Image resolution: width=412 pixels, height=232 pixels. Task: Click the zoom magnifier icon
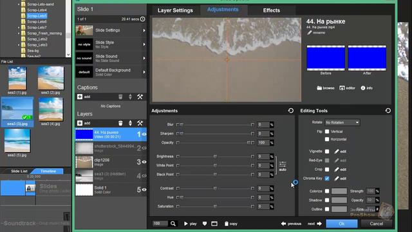click(x=173, y=224)
